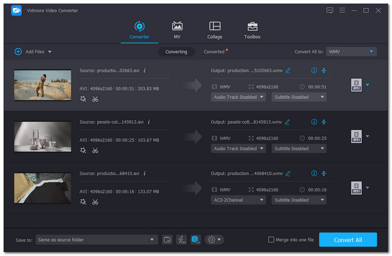Switch to the Toolbox tab

tap(252, 30)
